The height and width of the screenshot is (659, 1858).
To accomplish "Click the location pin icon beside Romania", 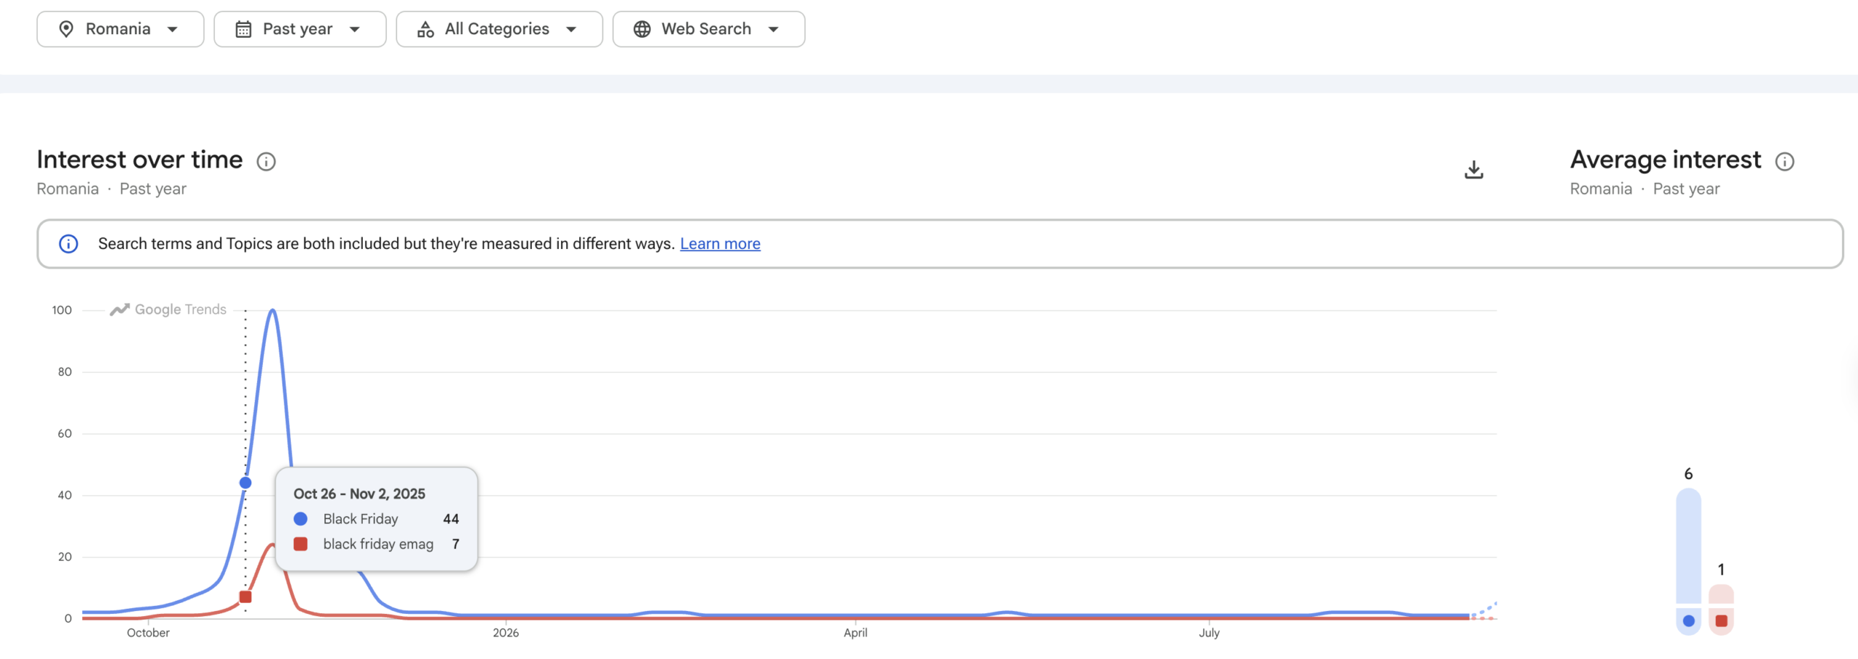I will pos(66,29).
